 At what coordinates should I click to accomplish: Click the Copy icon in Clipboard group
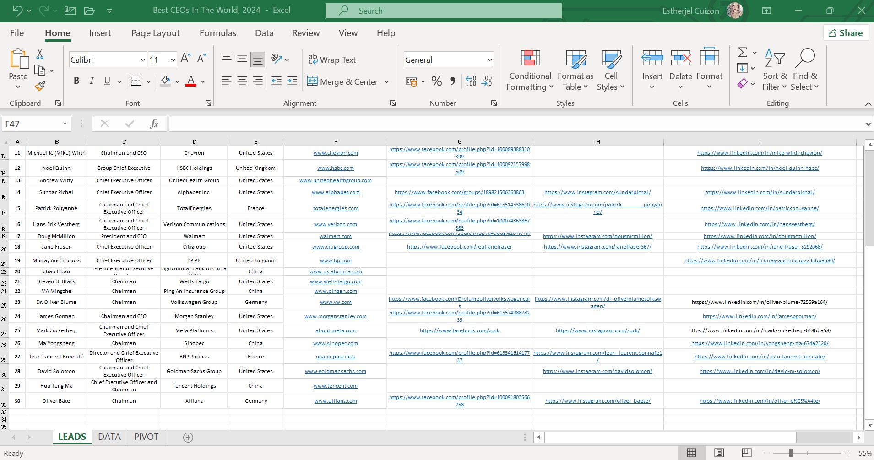tap(40, 70)
